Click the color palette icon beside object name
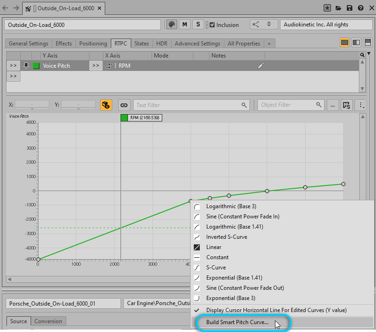376x332 pixels. [x=172, y=25]
